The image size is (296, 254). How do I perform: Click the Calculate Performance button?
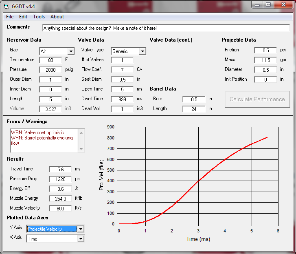257,99
